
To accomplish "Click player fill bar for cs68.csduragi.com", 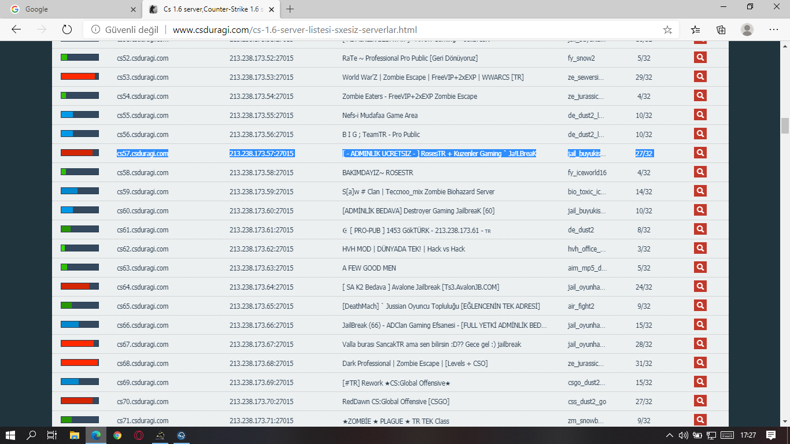I will point(80,362).
